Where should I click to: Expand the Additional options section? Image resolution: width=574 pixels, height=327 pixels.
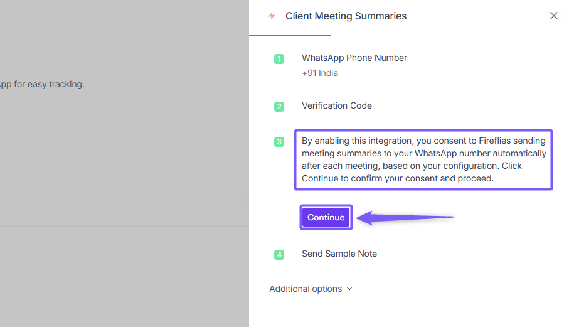[306, 289]
